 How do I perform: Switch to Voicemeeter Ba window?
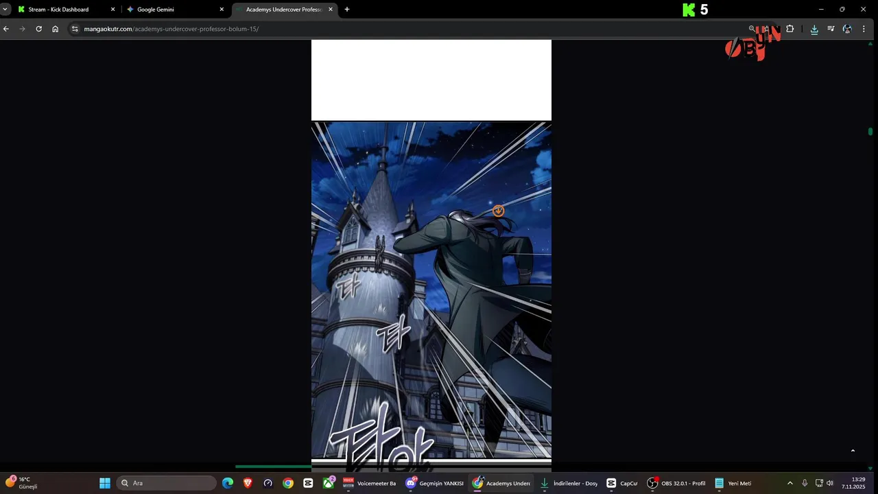pyautogui.click(x=370, y=483)
